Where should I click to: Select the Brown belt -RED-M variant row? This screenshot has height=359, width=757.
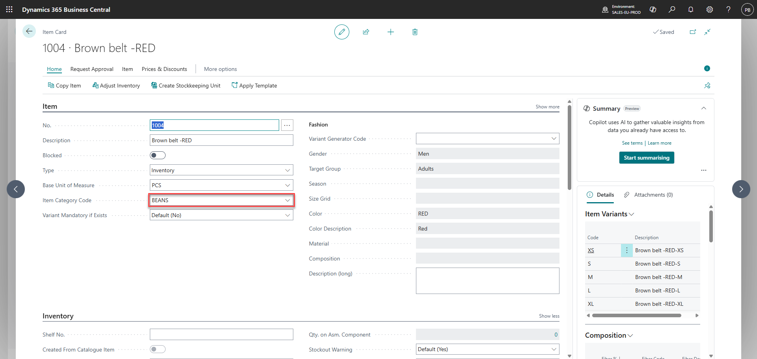tap(643, 277)
